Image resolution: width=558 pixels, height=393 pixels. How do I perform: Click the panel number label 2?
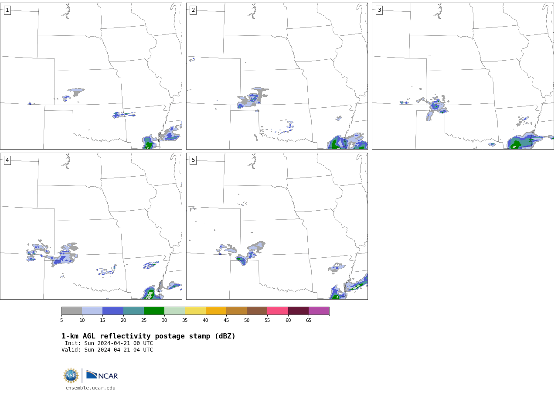pyautogui.click(x=193, y=10)
